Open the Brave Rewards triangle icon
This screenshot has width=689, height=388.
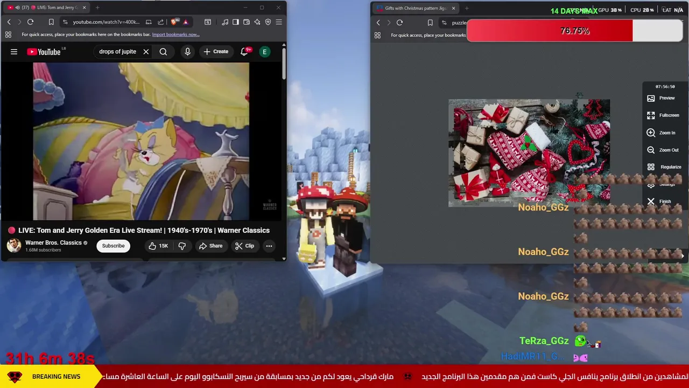(x=185, y=22)
